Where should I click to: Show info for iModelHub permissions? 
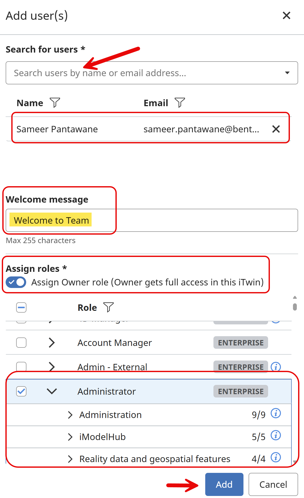point(276,435)
